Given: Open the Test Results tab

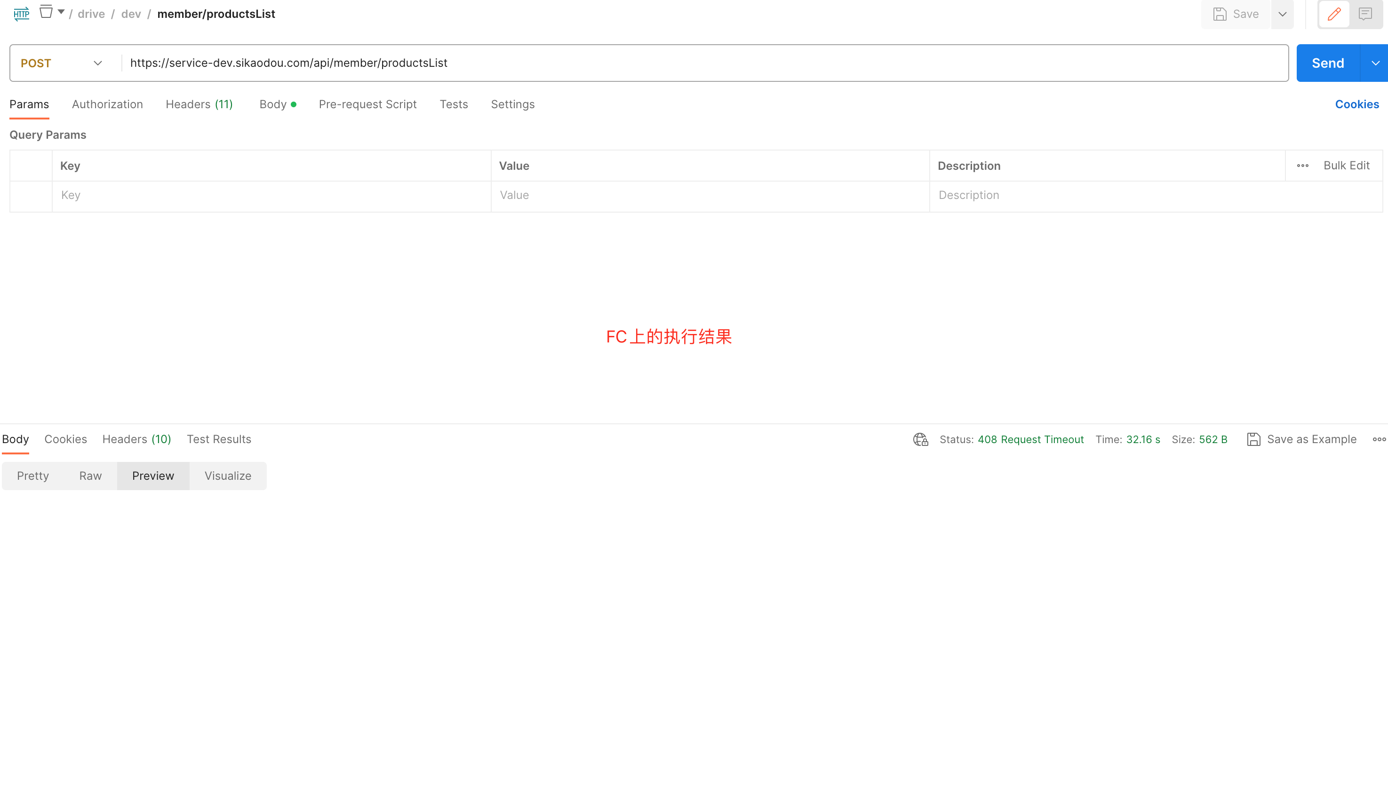Looking at the screenshot, I should [219, 439].
